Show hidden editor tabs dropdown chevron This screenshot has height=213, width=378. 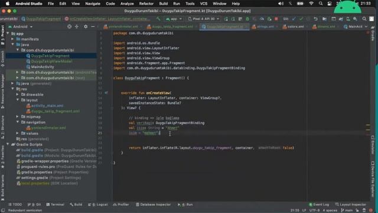tap(366, 27)
